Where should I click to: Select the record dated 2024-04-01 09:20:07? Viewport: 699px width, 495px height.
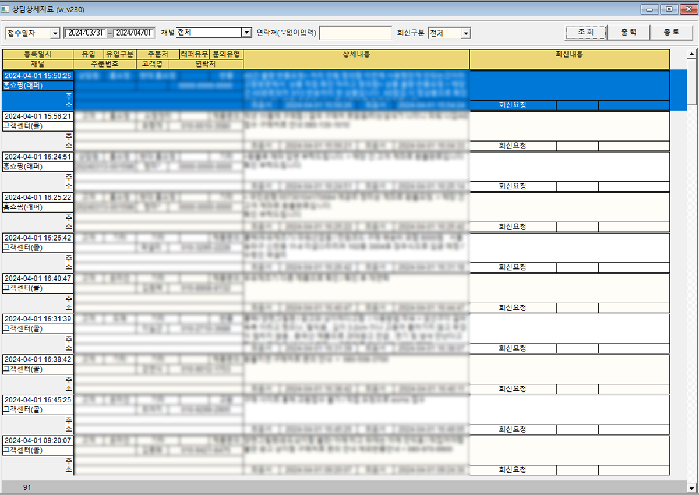37,441
